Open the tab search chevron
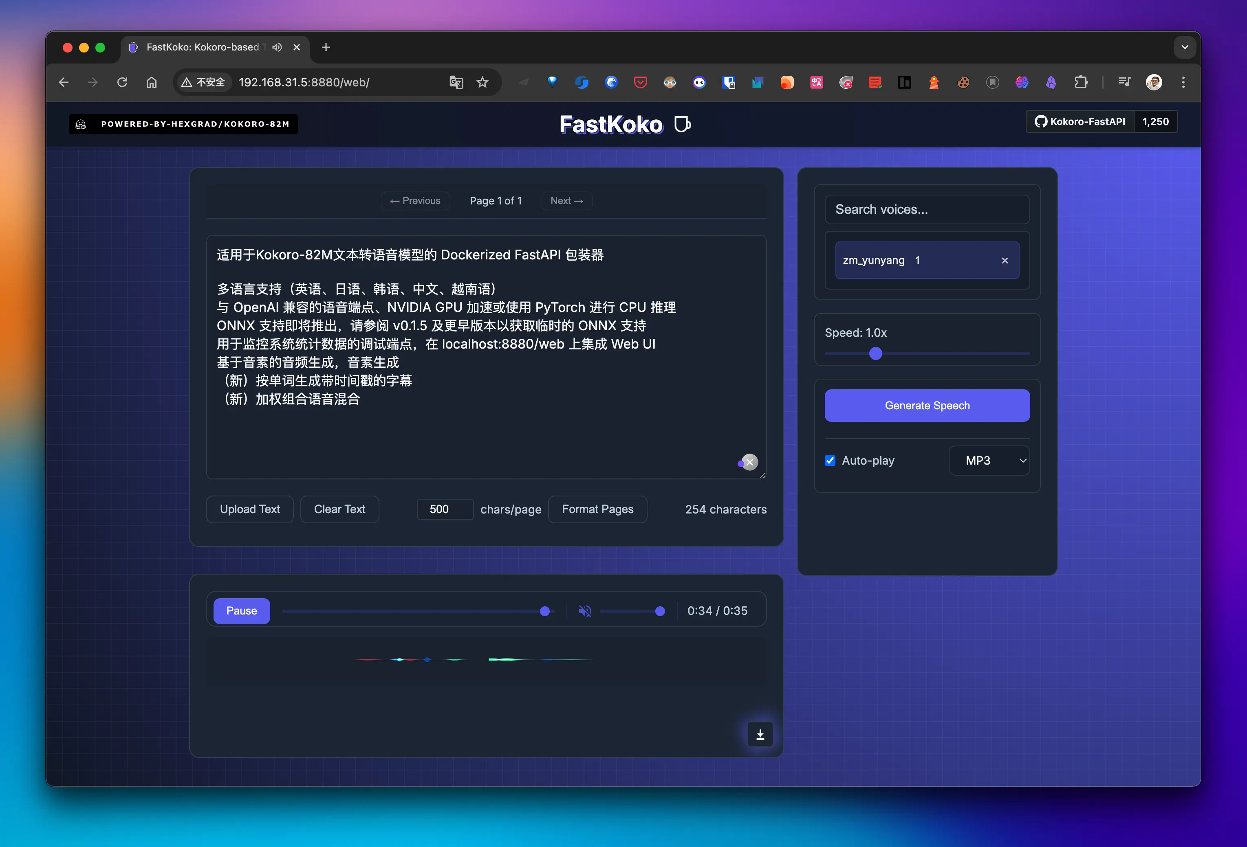This screenshot has width=1247, height=847. 1185,47
